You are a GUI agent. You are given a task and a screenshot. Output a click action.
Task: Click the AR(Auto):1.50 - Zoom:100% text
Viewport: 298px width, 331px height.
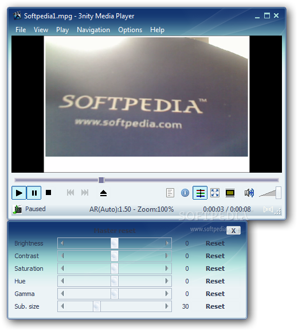[x=131, y=209]
